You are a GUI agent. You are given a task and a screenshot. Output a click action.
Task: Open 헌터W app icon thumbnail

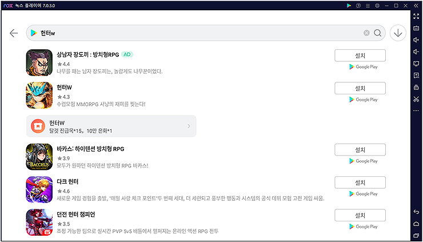pos(39,96)
